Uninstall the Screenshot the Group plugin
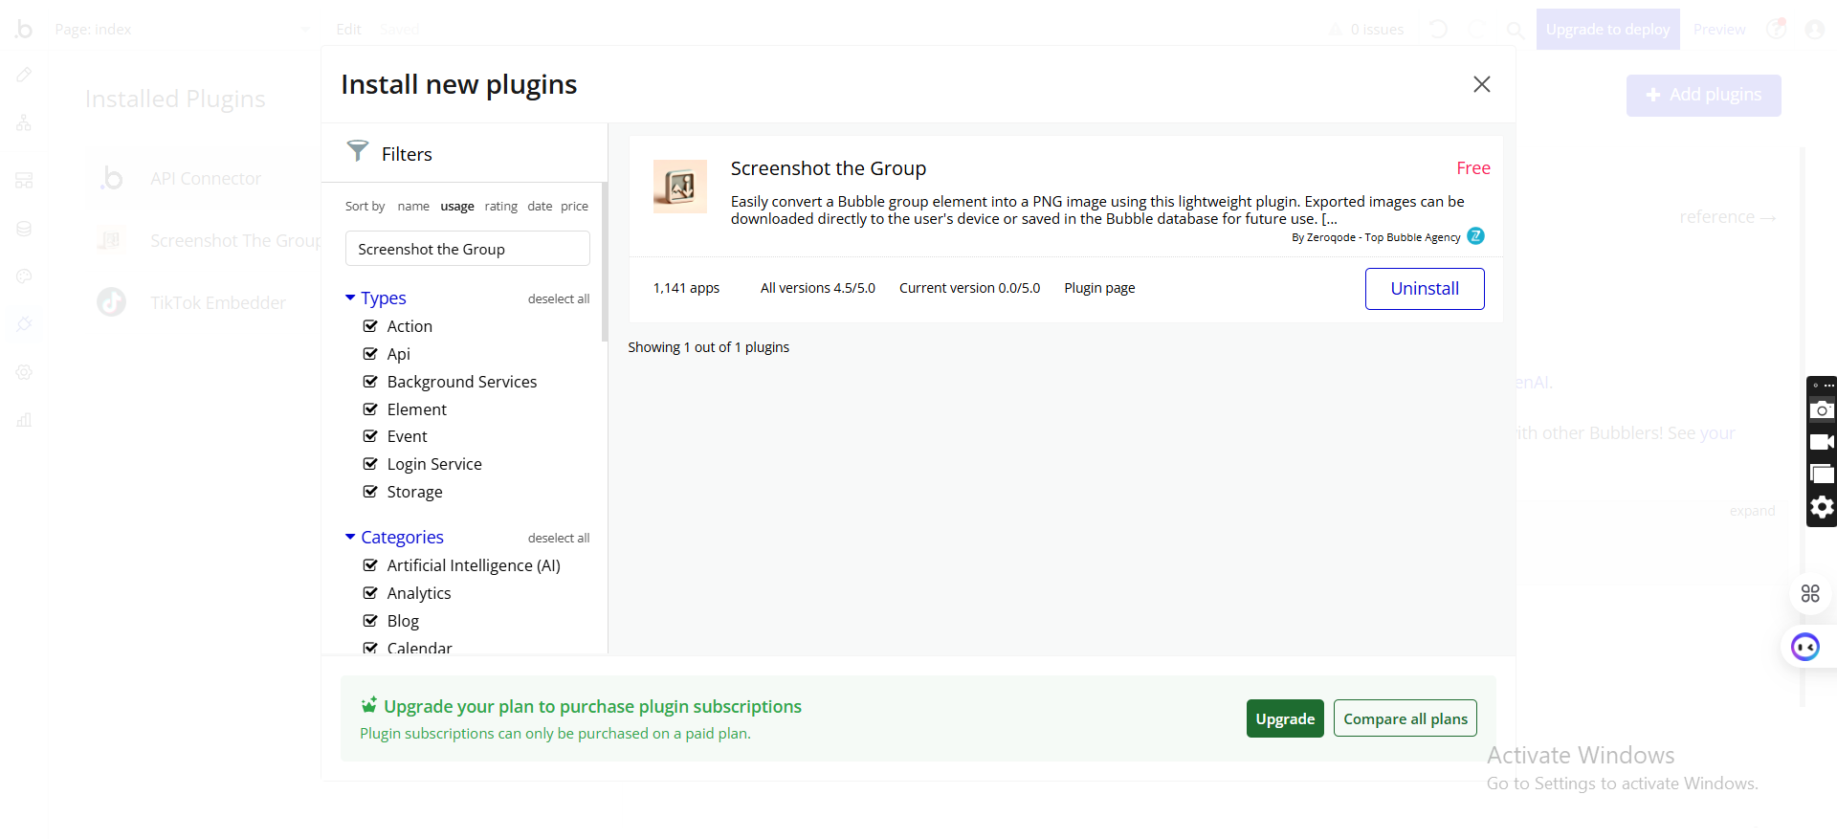1837x839 pixels. pos(1424,289)
